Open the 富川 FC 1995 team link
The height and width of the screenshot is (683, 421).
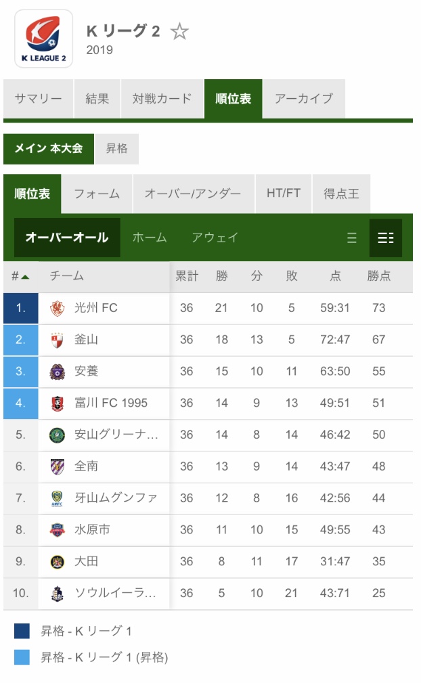(x=110, y=403)
